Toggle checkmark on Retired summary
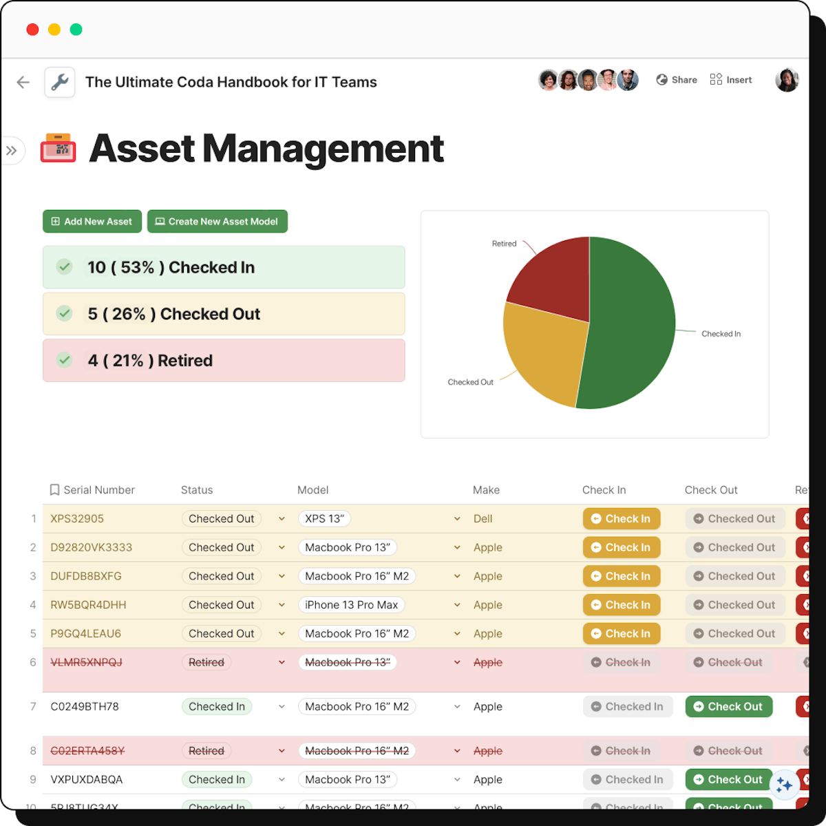 [x=65, y=360]
